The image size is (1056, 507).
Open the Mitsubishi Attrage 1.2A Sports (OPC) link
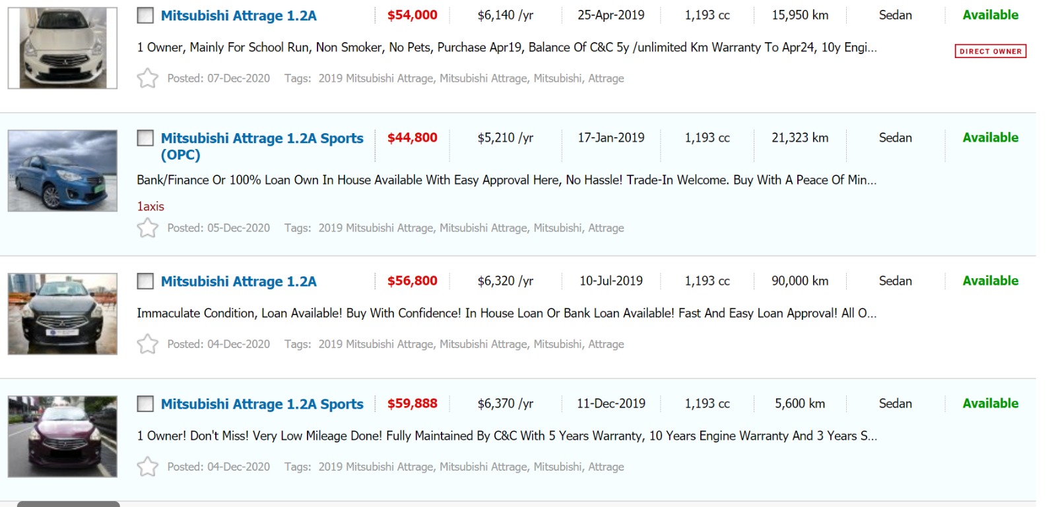[x=261, y=138]
